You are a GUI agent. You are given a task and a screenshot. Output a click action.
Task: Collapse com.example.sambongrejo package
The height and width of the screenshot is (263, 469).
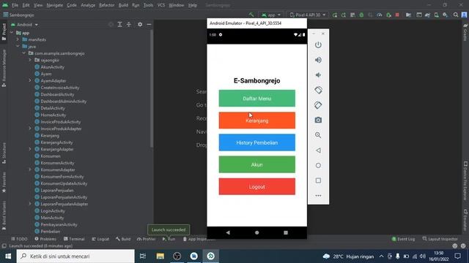(24, 53)
